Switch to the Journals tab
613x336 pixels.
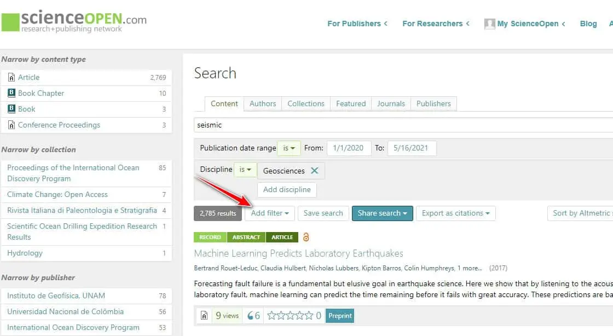click(391, 103)
